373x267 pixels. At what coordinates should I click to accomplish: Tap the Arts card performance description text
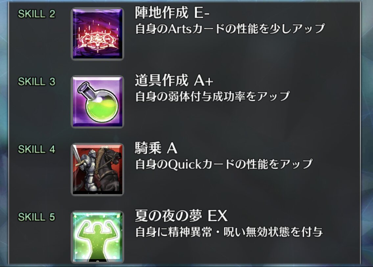coord(230,29)
